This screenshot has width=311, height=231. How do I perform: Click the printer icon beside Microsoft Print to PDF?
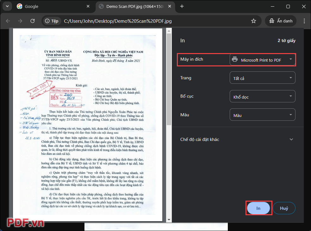[x=234, y=59]
